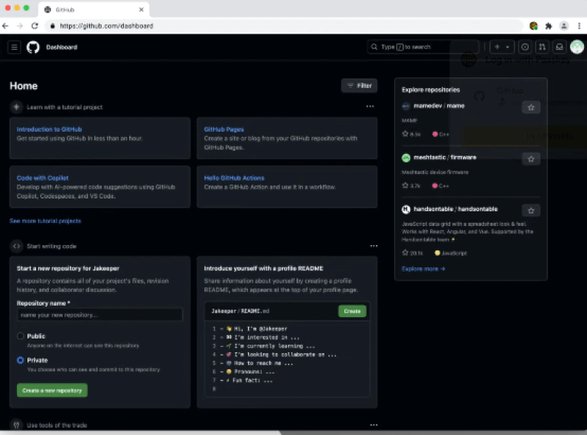Open the hamburger navigation menu
587x435 pixels.
(x=14, y=47)
